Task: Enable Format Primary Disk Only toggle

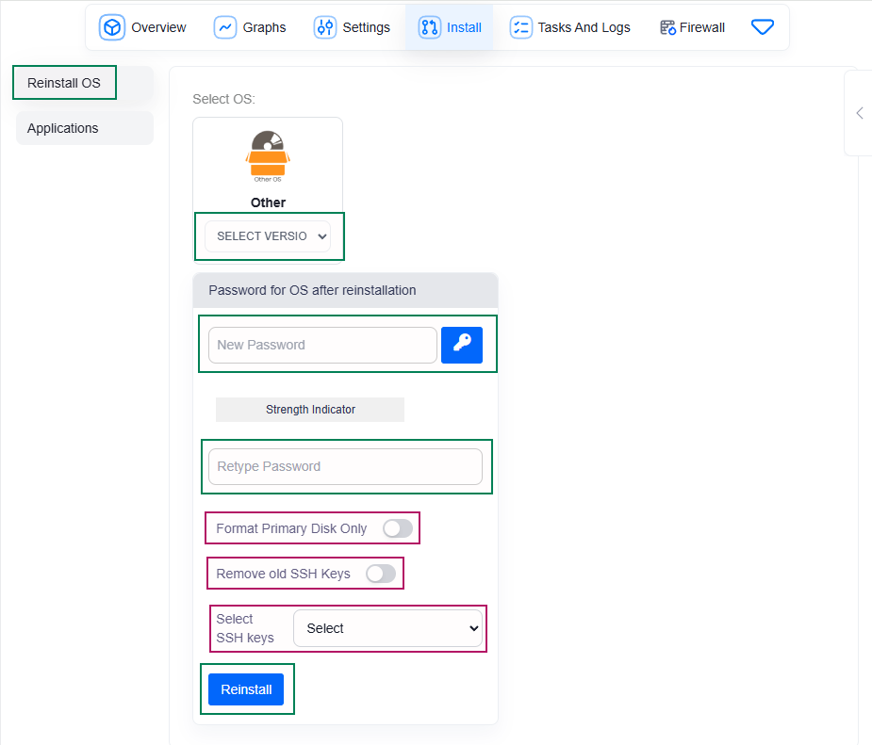Action: click(x=397, y=528)
